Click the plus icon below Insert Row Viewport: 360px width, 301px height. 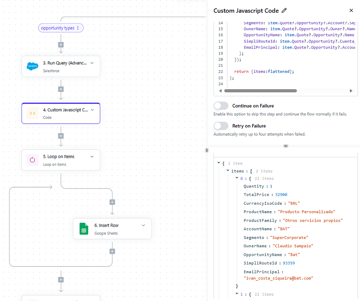(112, 251)
